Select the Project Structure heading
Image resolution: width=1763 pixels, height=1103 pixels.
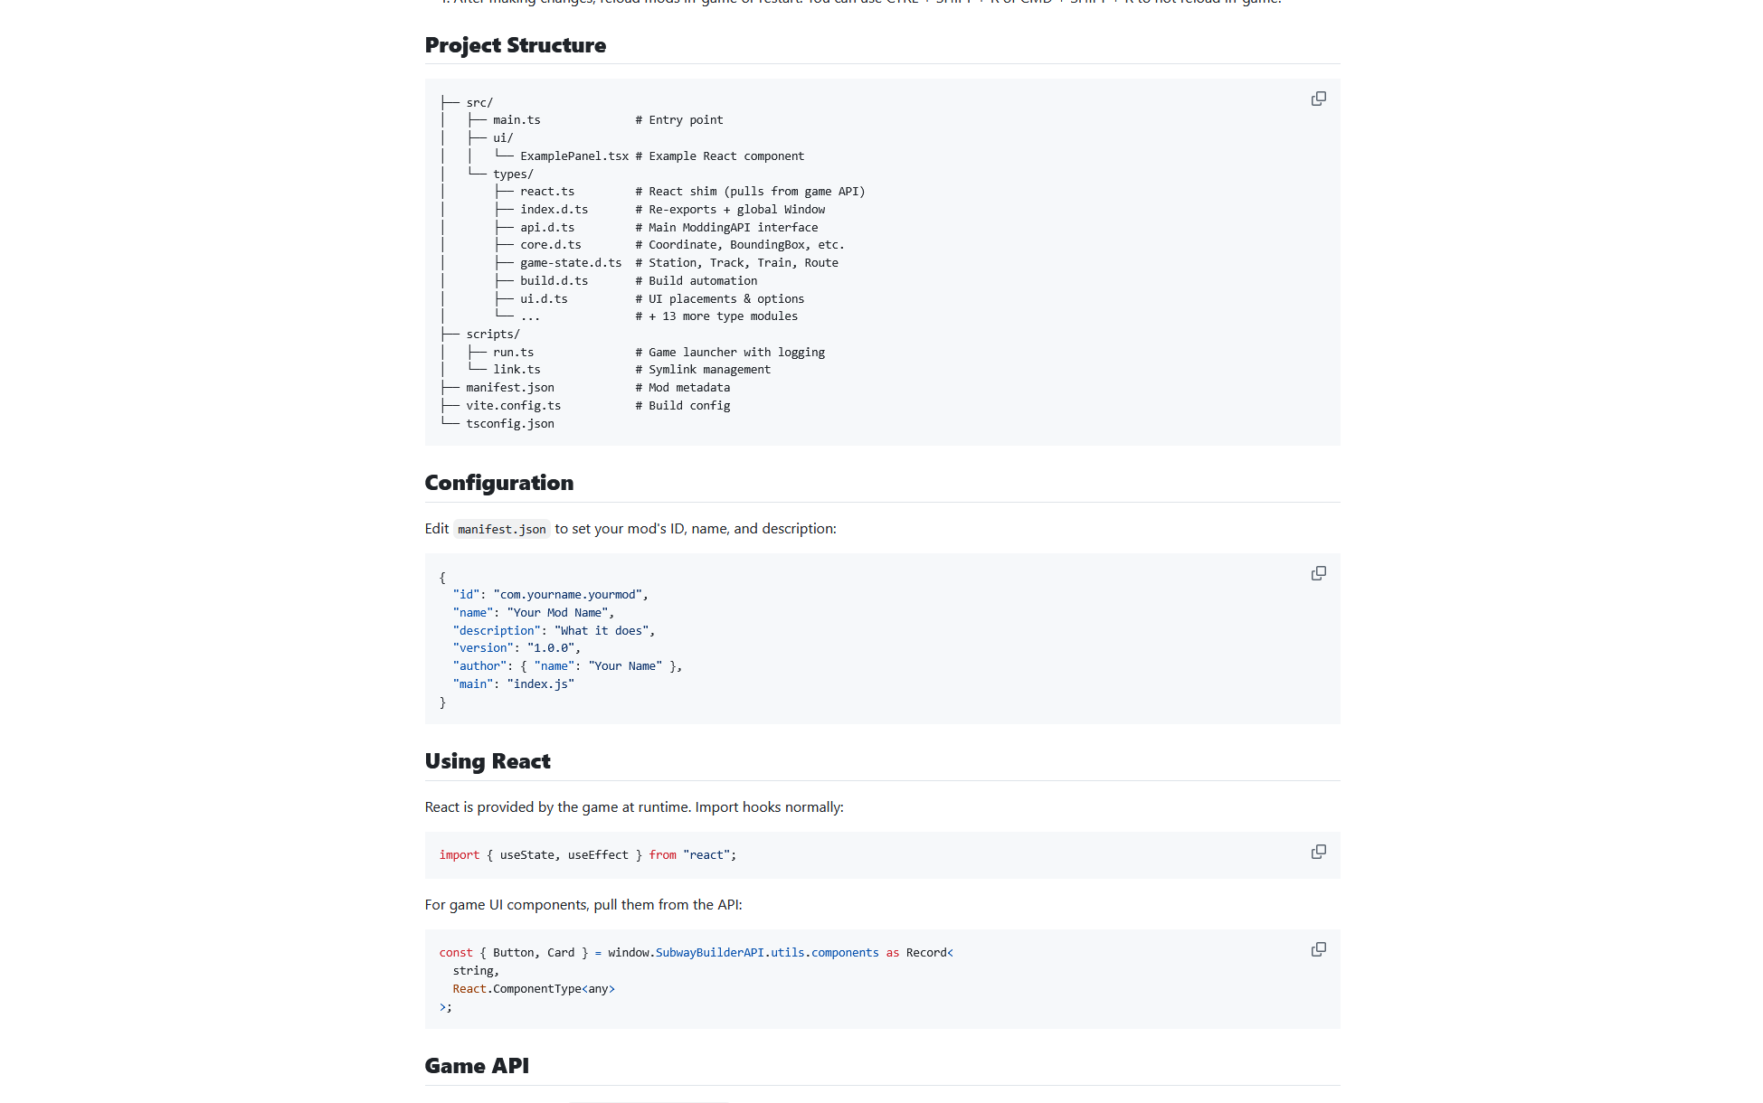pos(516,44)
